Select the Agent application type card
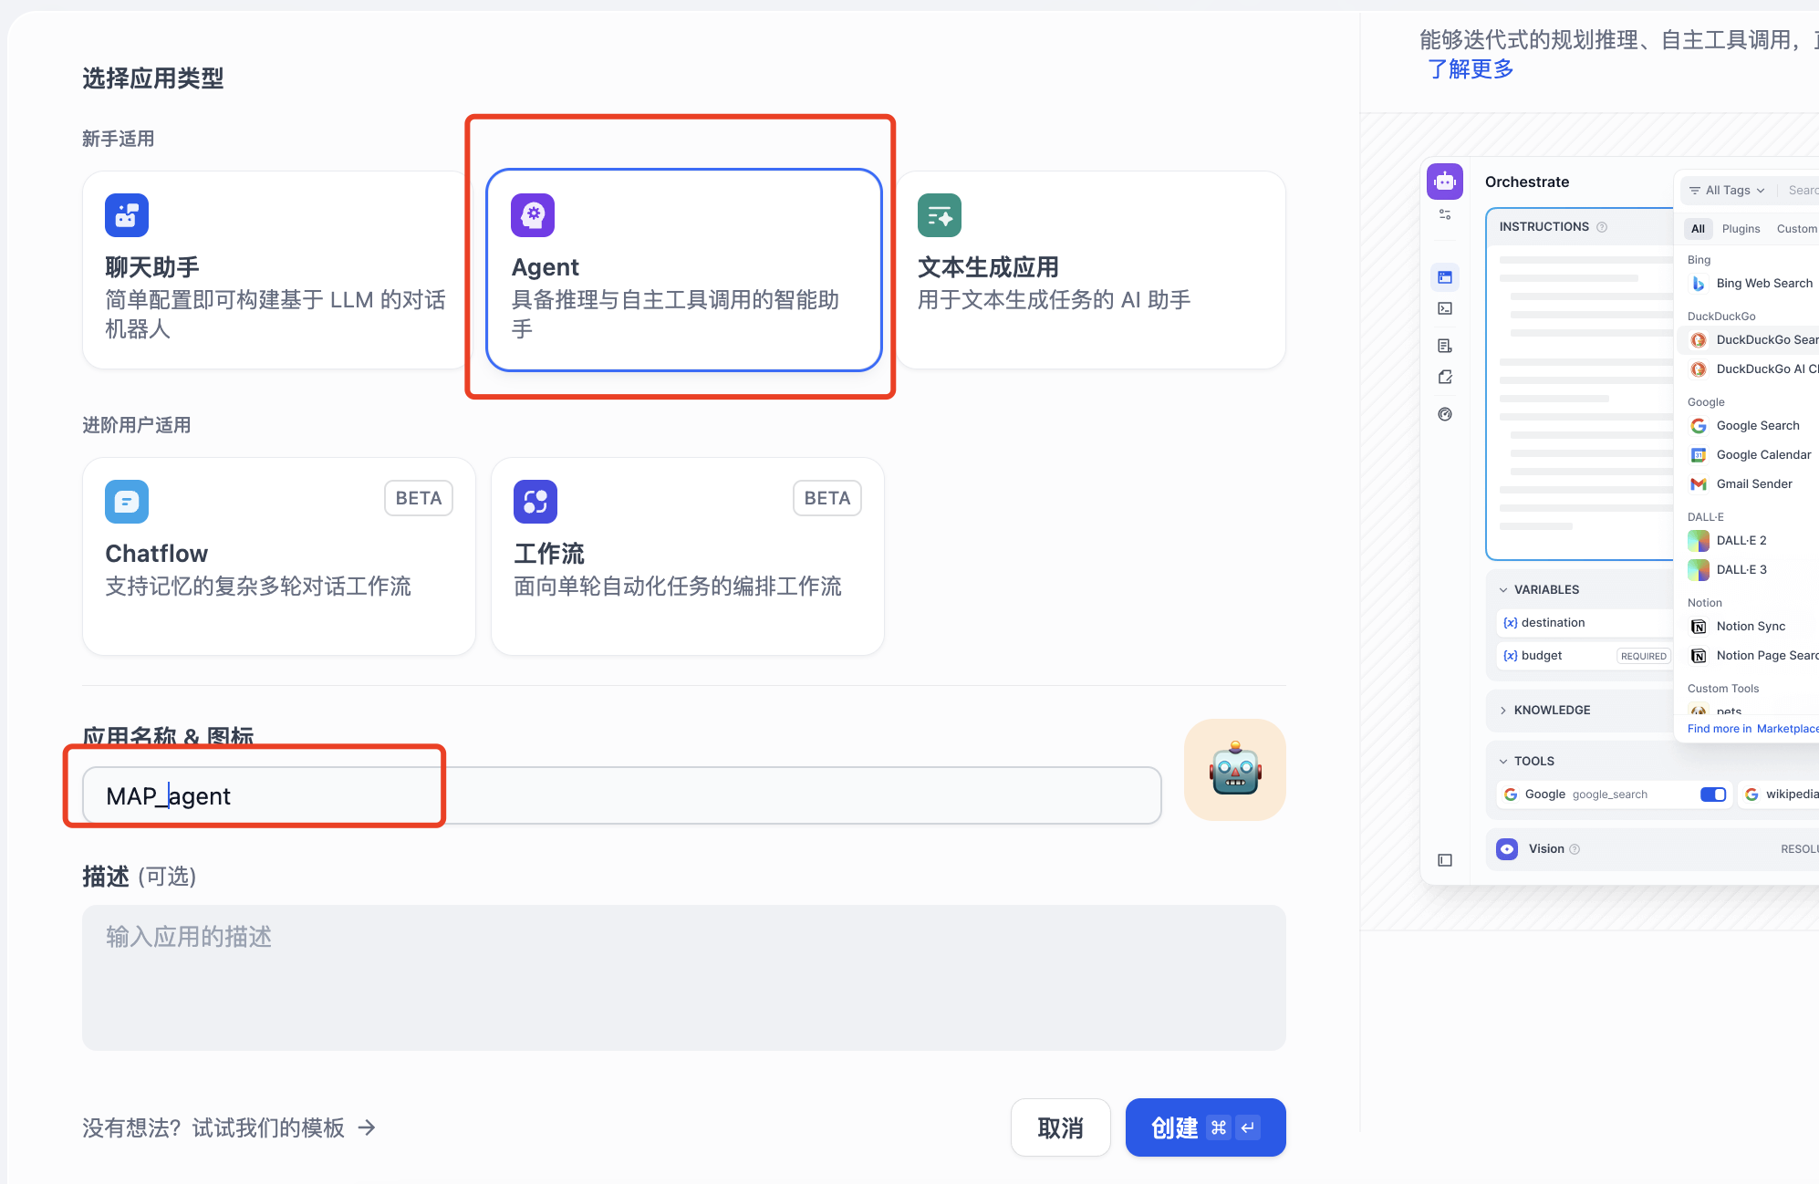The width and height of the screenshot is (1819, 1184). (683, 270)
